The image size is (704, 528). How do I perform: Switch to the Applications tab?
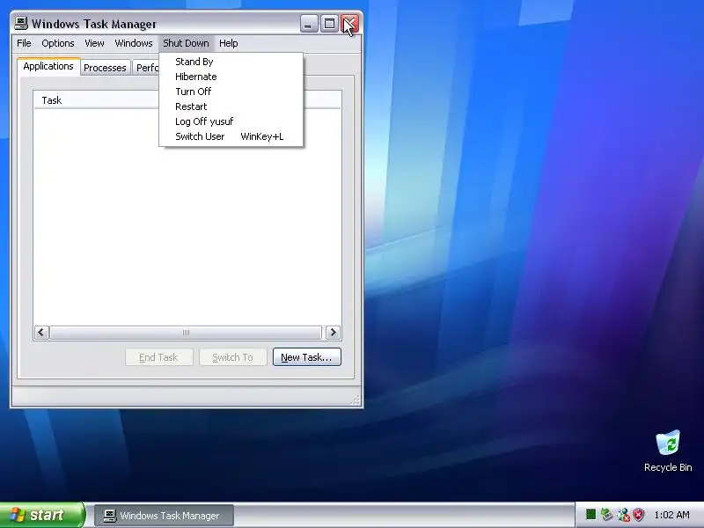48,67
